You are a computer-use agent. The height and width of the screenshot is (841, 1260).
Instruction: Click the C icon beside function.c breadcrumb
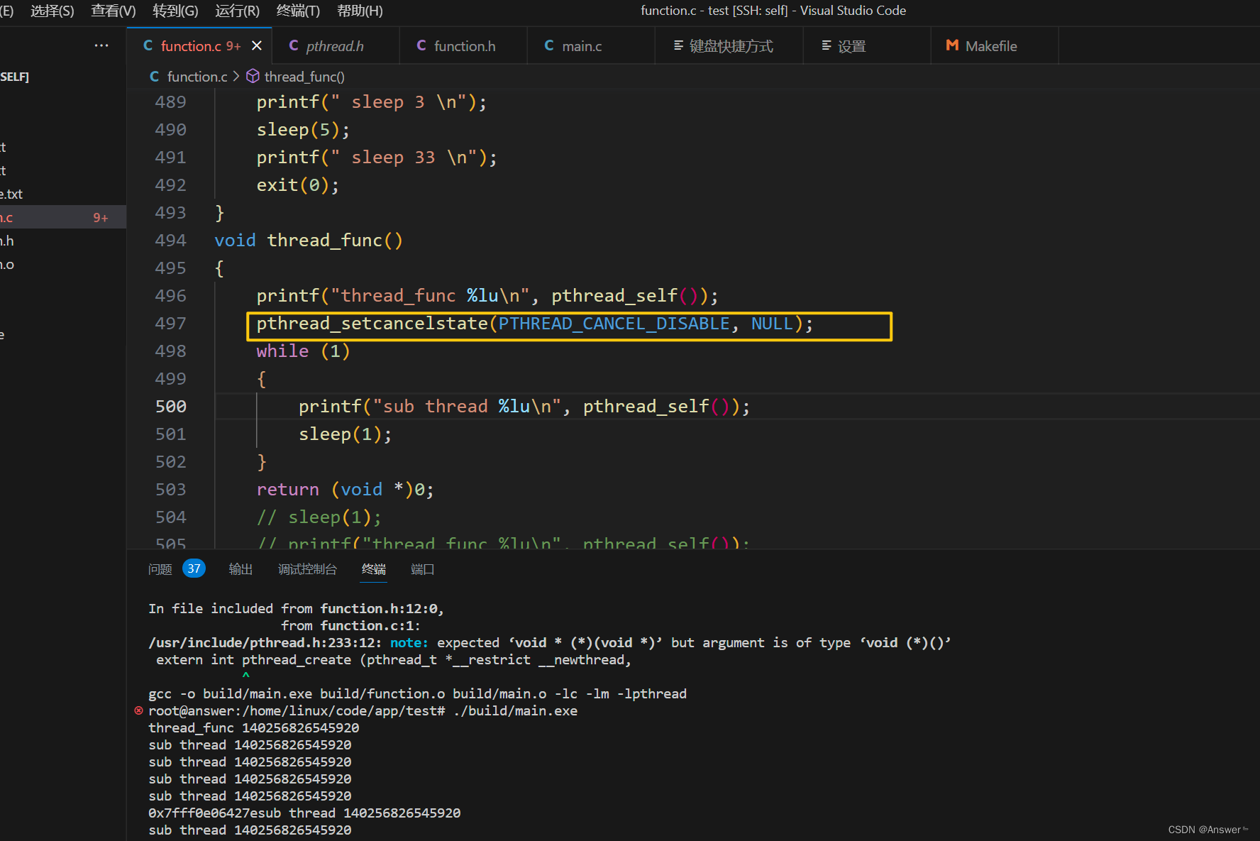tap(155, 76)
